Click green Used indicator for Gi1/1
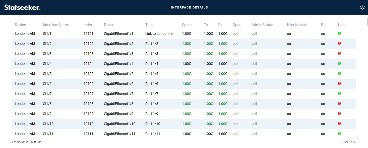Viewport: 368px width, 148px height. coord(339,33)
